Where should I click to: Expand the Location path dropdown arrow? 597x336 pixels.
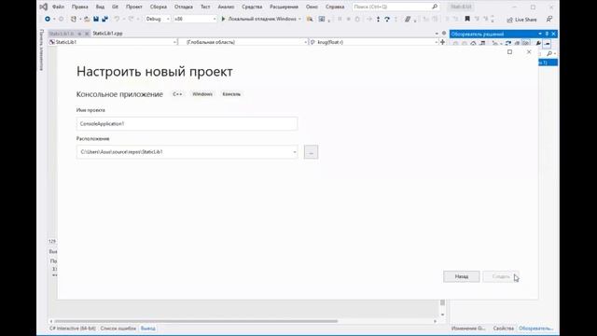[295, 152]
